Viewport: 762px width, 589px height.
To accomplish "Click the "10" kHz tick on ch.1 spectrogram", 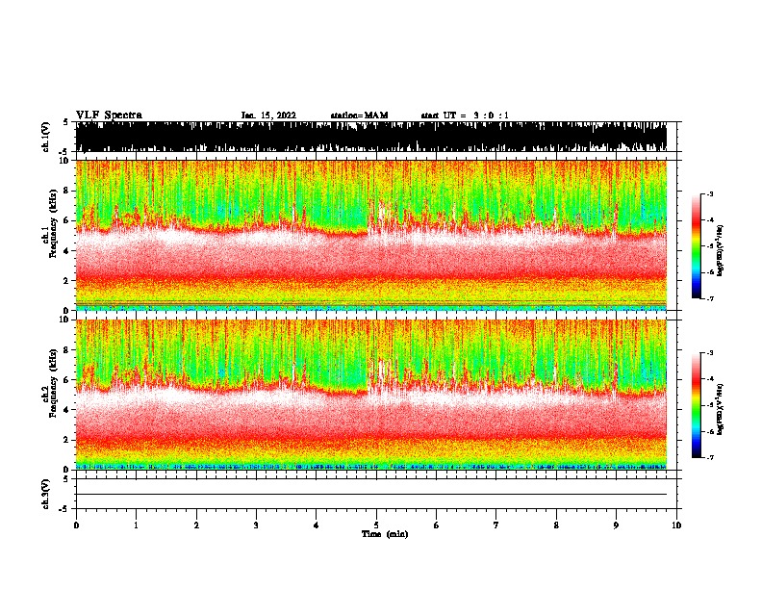I will (x=65, y=161).
